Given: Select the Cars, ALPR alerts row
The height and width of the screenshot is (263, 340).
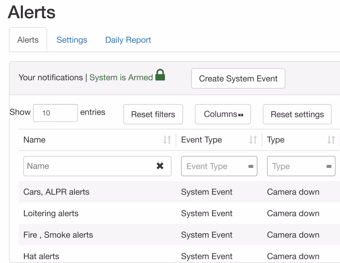Looking at the screenshot, I should [56, 192].
